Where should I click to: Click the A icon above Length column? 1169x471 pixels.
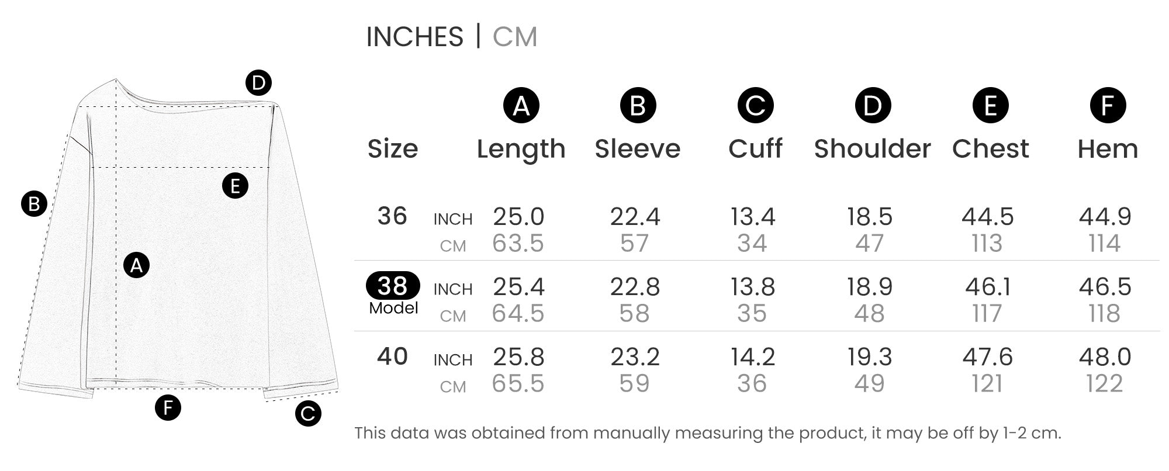(521, 106)
